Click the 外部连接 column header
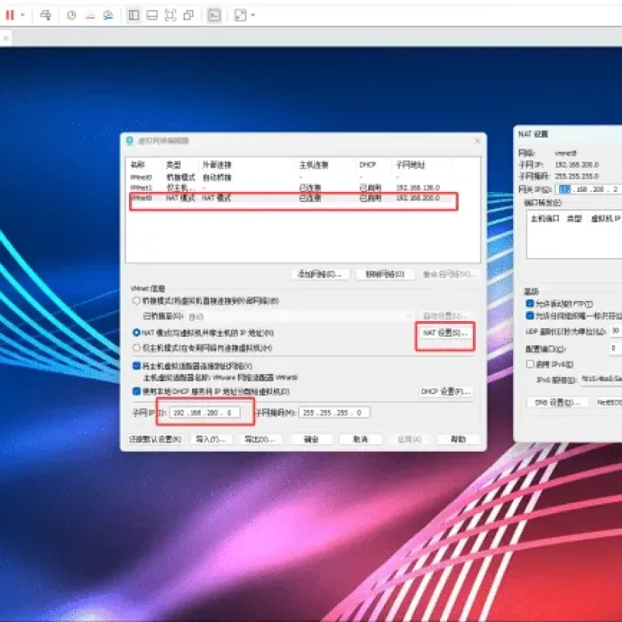622x622 pixels. point(217,165)
